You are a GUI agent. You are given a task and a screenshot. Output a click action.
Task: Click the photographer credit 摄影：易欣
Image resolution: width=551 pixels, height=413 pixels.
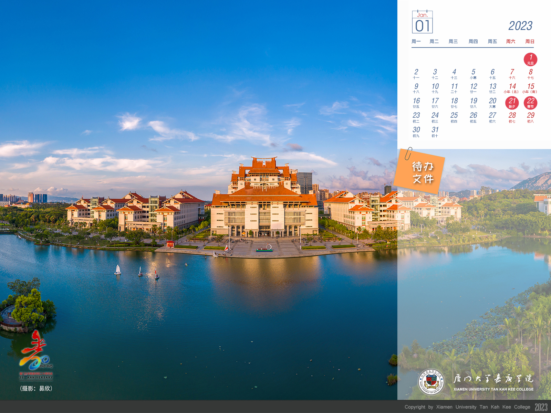click(36, 389)
